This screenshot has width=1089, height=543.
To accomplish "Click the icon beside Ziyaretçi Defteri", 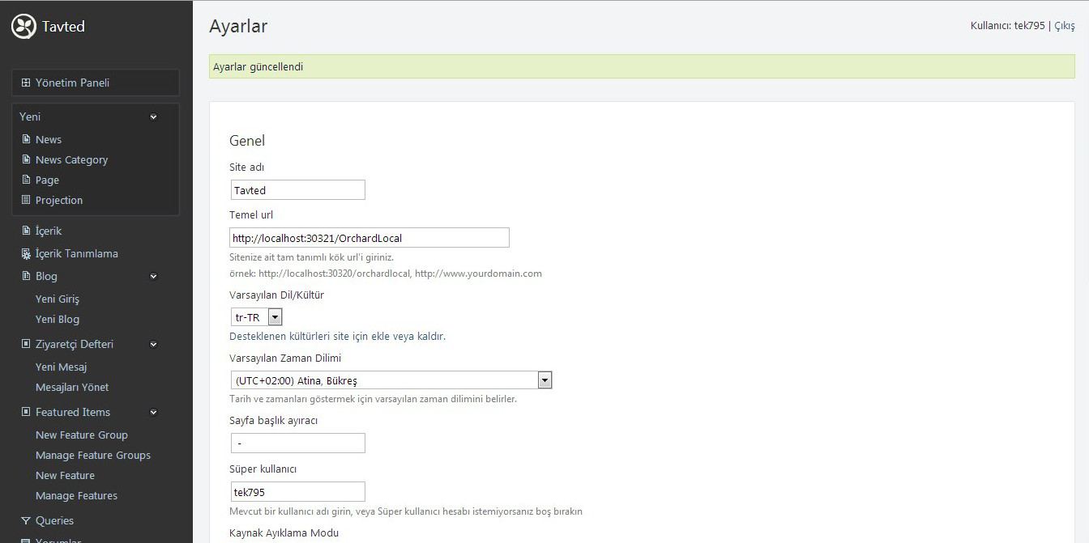I will (x=26, y=344).
